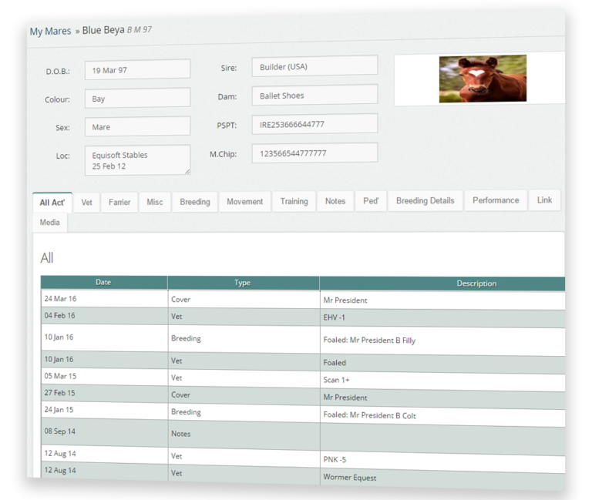Click the EHV -1 description
Image resolution: width=592 pixels, height=500 pixels.
[x=334, y=317]
